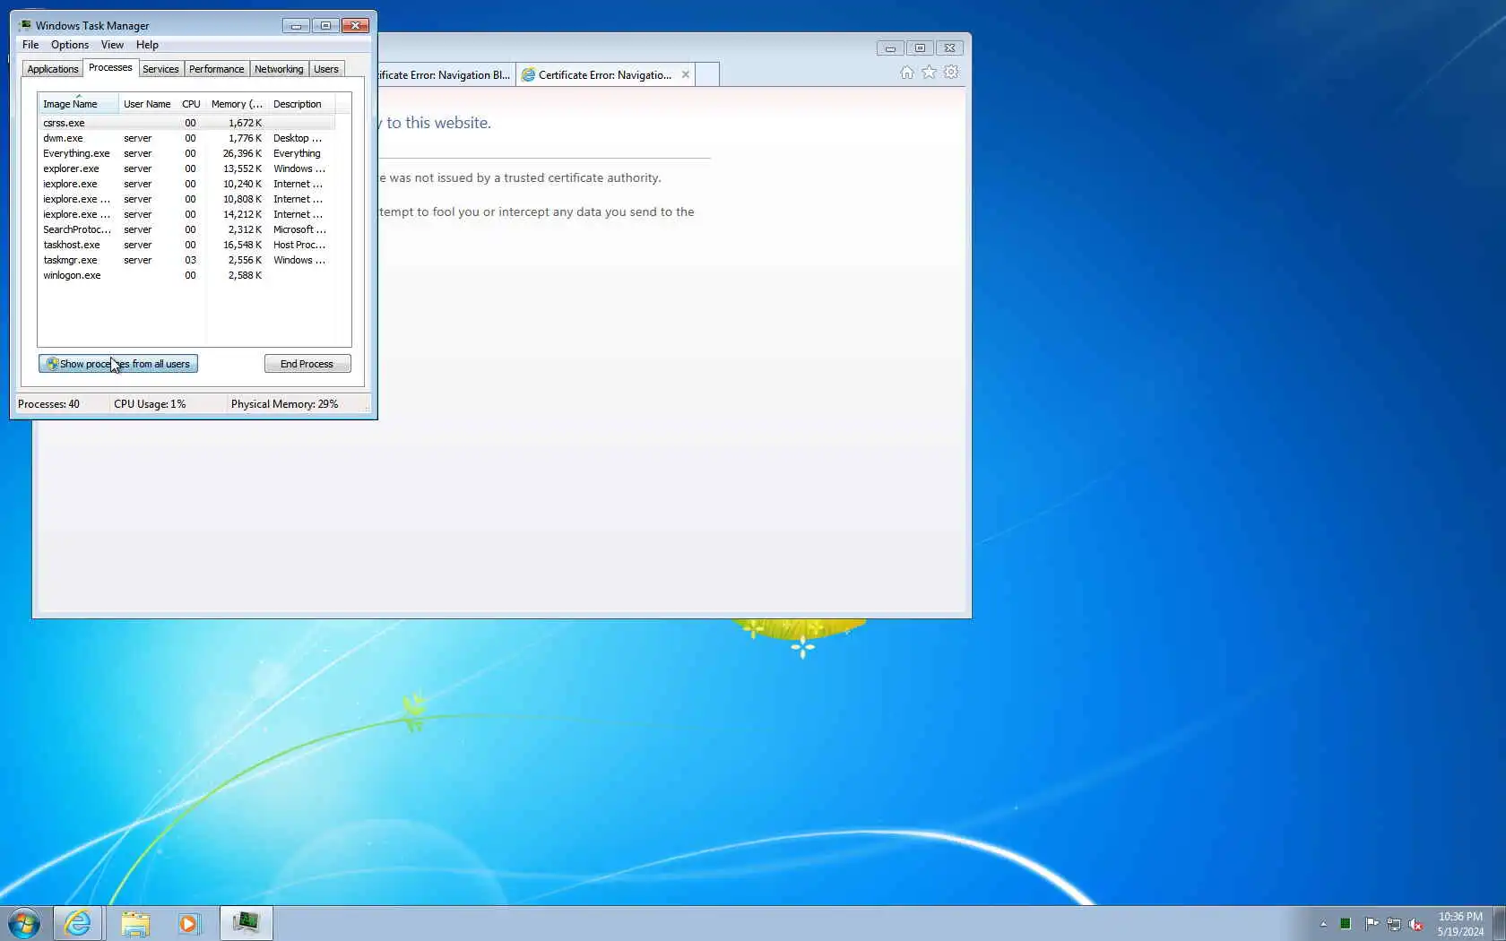
Task: Sort by the CPU column header
Action: [191, 104]
